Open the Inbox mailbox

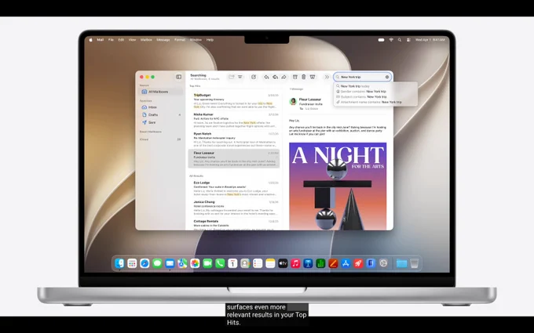161,107
